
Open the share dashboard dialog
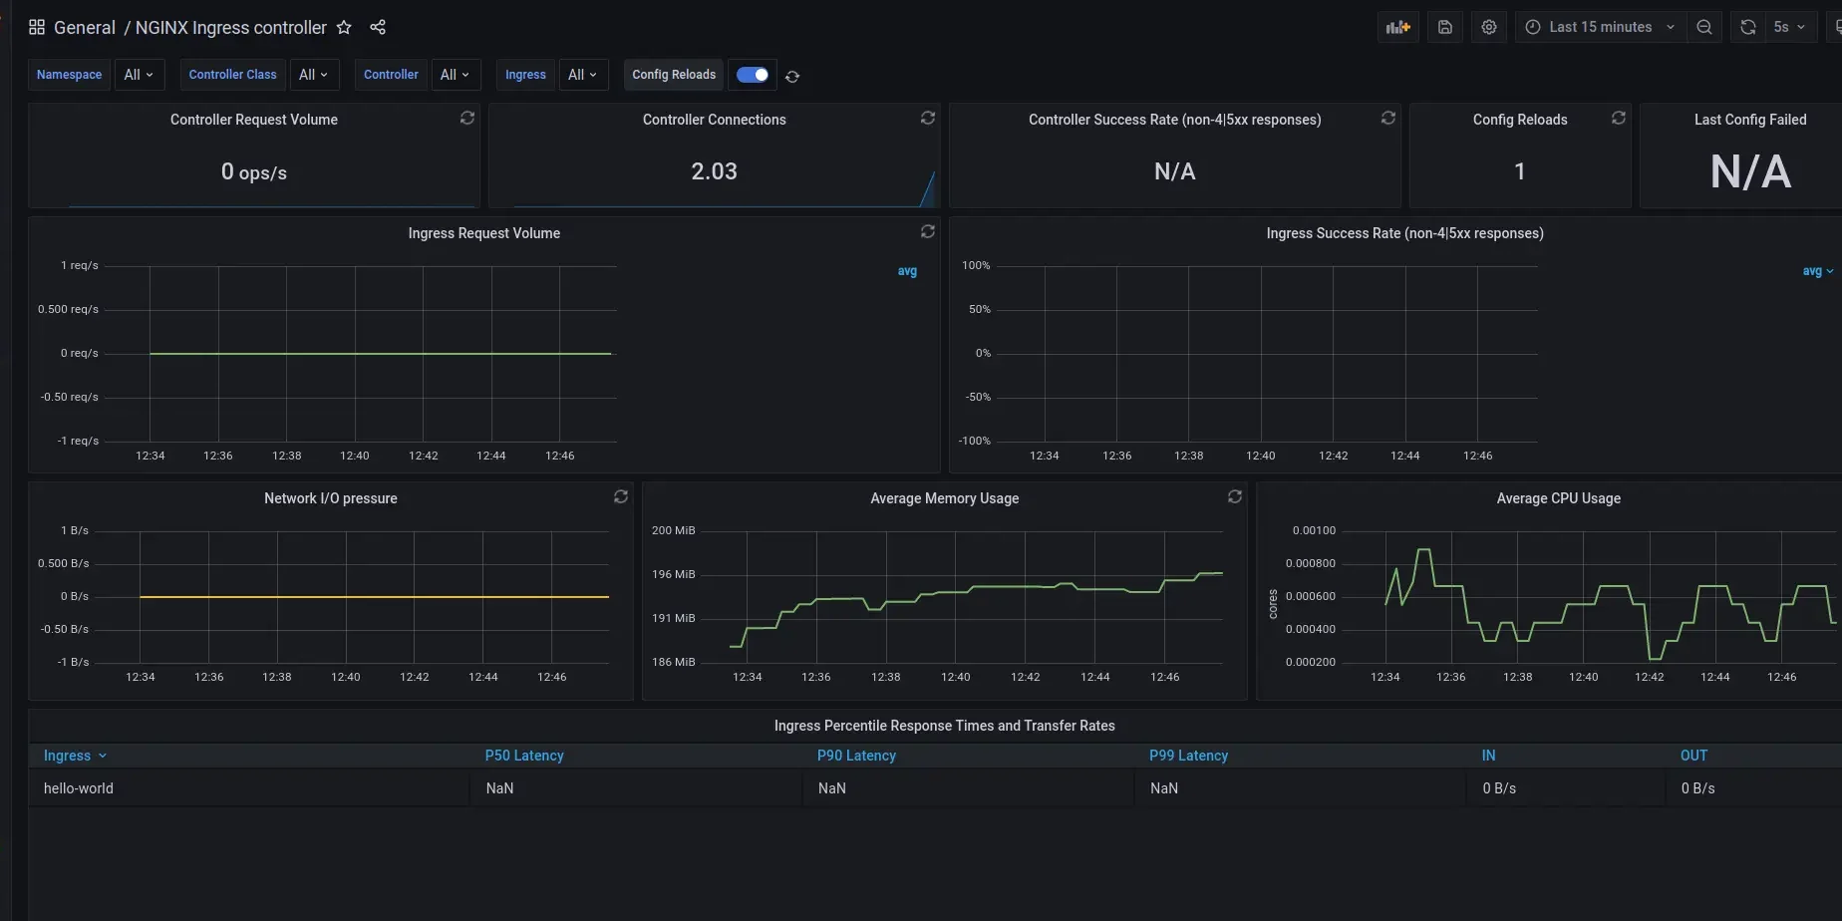point(378,27)
